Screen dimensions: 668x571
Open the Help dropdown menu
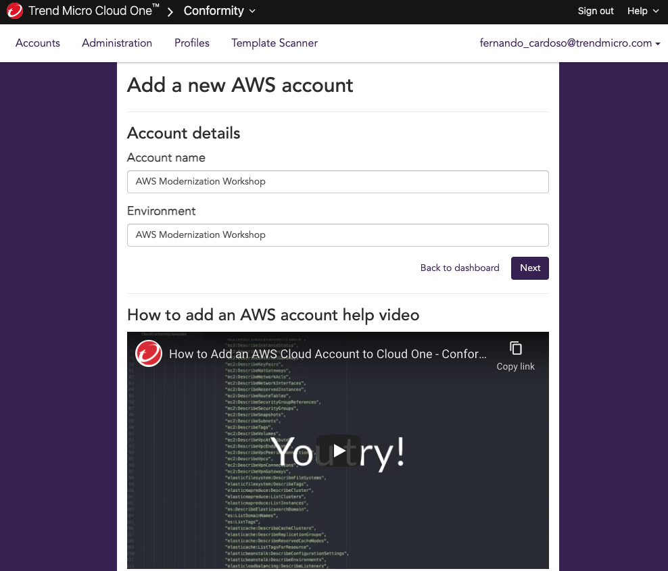(642, 11)
